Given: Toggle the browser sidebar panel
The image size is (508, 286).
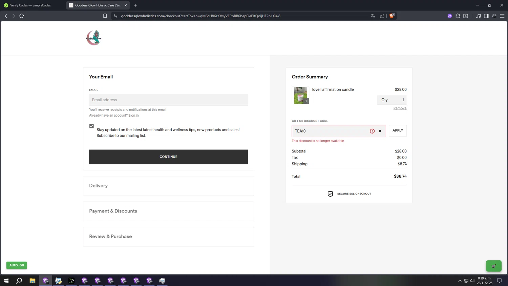Looking at the screenshot, I should coord(486,16).
